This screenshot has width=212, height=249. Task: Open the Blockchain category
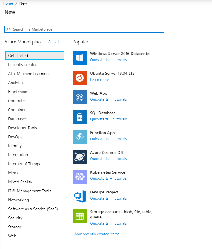(x=18, y=92)
